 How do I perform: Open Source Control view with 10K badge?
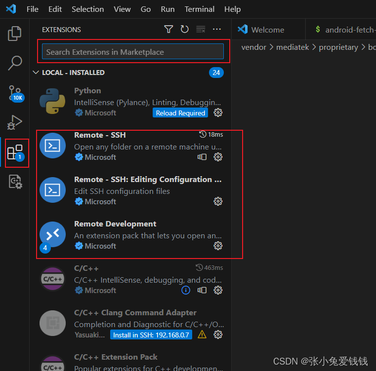(x=16, y=94)
